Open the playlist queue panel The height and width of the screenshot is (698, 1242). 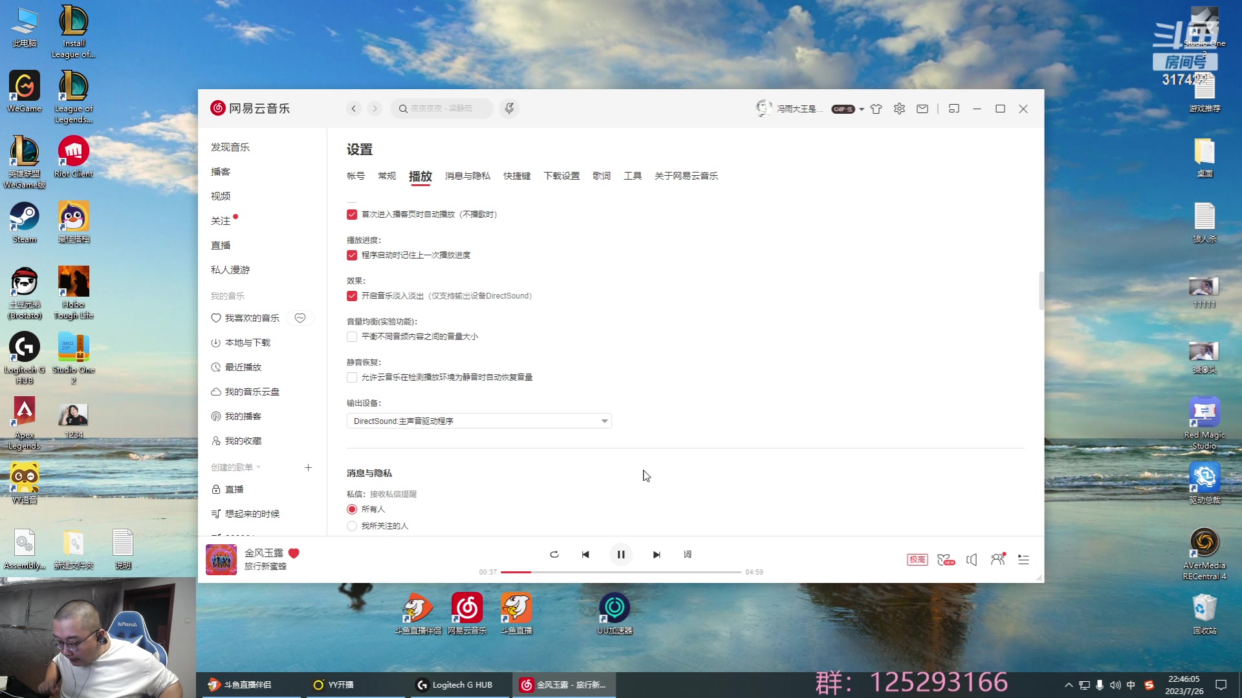click(x=1023, y=560)
